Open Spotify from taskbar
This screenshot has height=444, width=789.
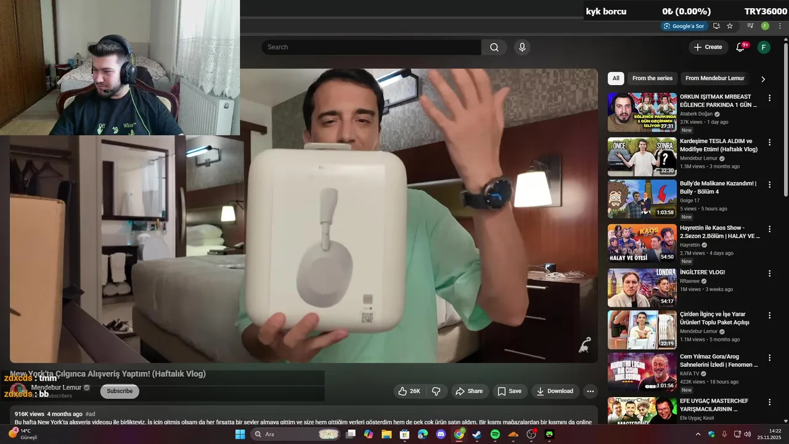(495, 434)
